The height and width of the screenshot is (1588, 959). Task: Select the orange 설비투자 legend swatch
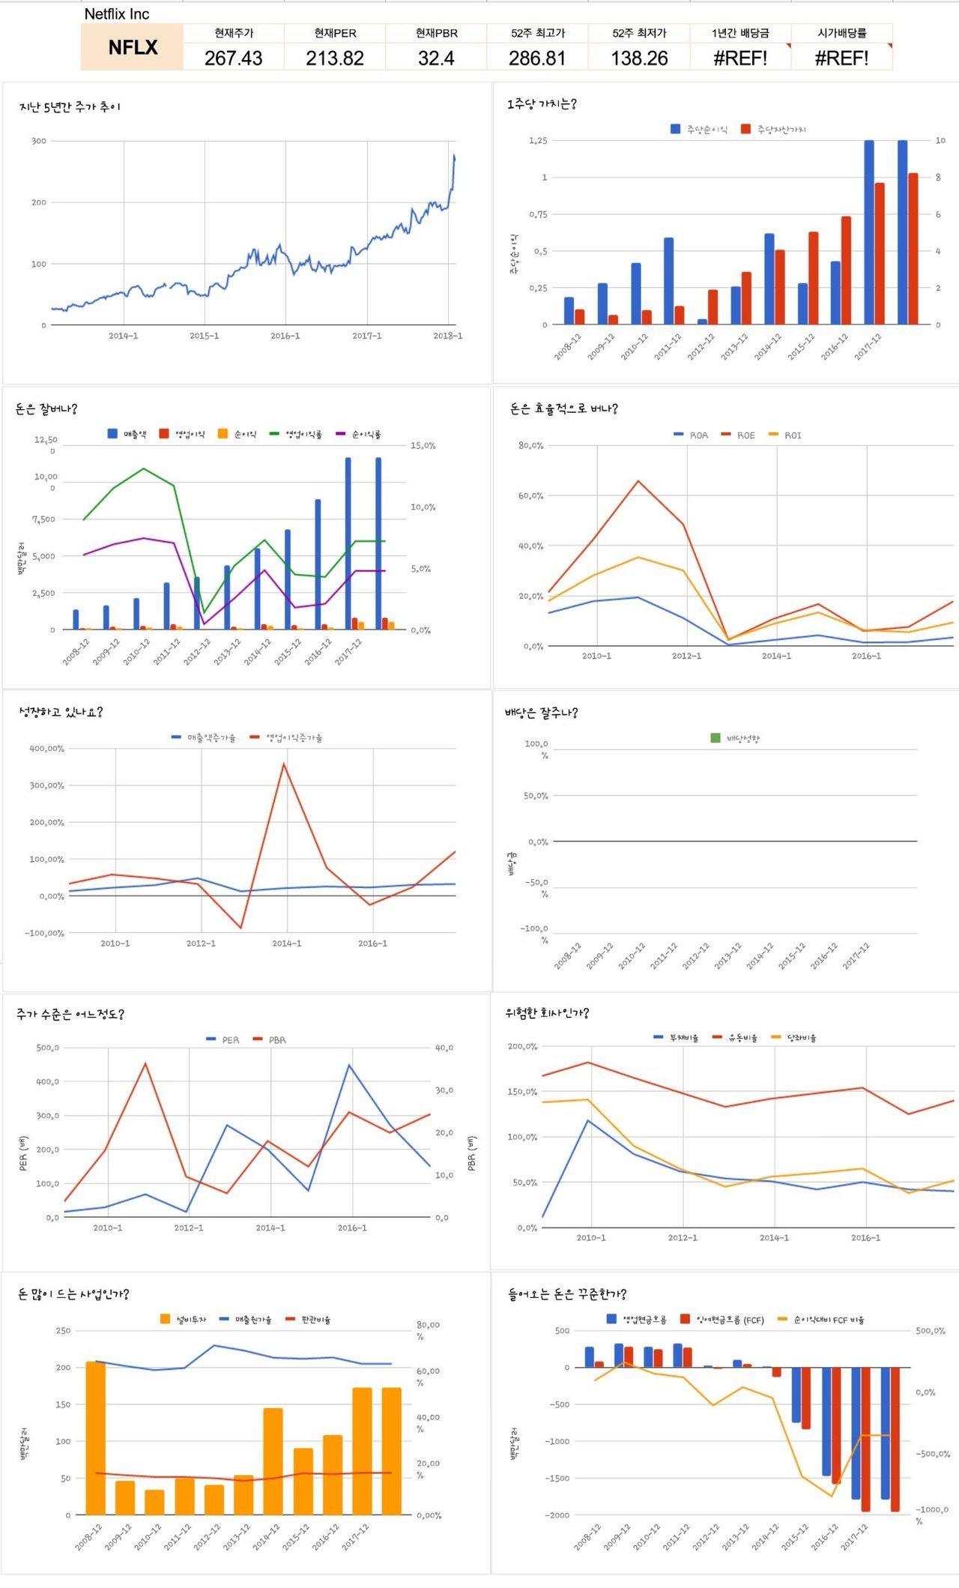coord(165,1319)
